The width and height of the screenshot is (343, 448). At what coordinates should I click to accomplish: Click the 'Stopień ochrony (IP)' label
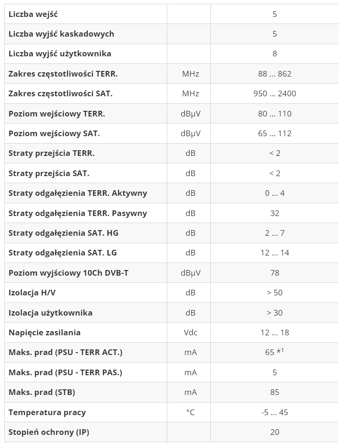coord(49,432)
